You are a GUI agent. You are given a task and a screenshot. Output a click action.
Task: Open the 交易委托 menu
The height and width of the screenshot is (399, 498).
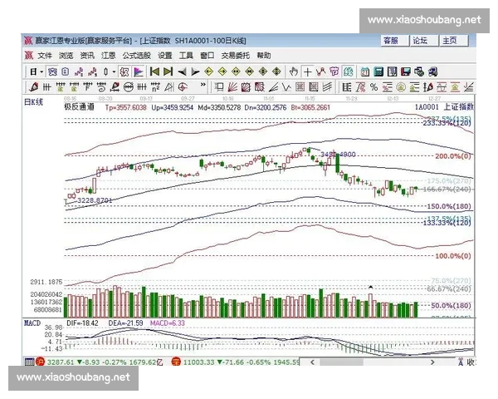(234, 56)
